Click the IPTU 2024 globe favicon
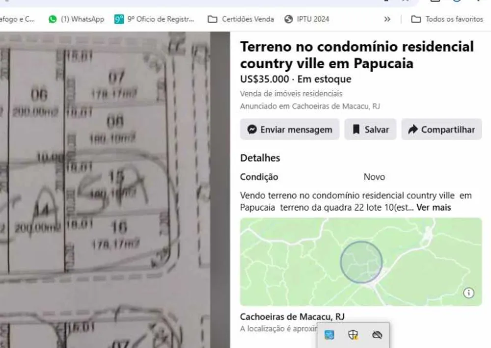 [288, 19]
